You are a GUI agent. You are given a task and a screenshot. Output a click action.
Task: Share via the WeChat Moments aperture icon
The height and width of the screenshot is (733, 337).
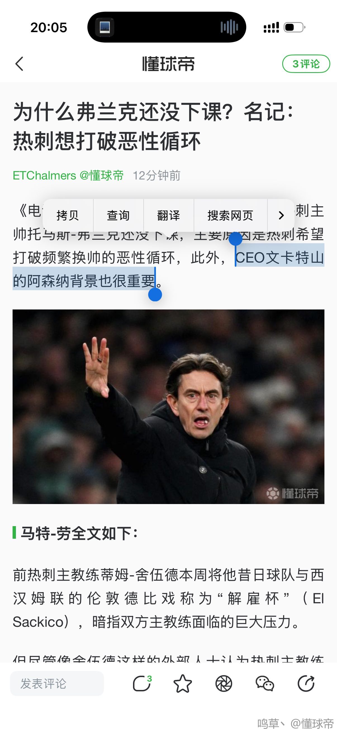(224, 684)
